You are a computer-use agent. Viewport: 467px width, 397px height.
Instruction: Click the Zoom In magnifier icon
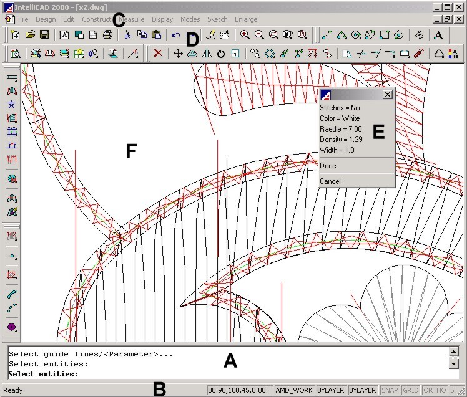[x=245, y=36]
